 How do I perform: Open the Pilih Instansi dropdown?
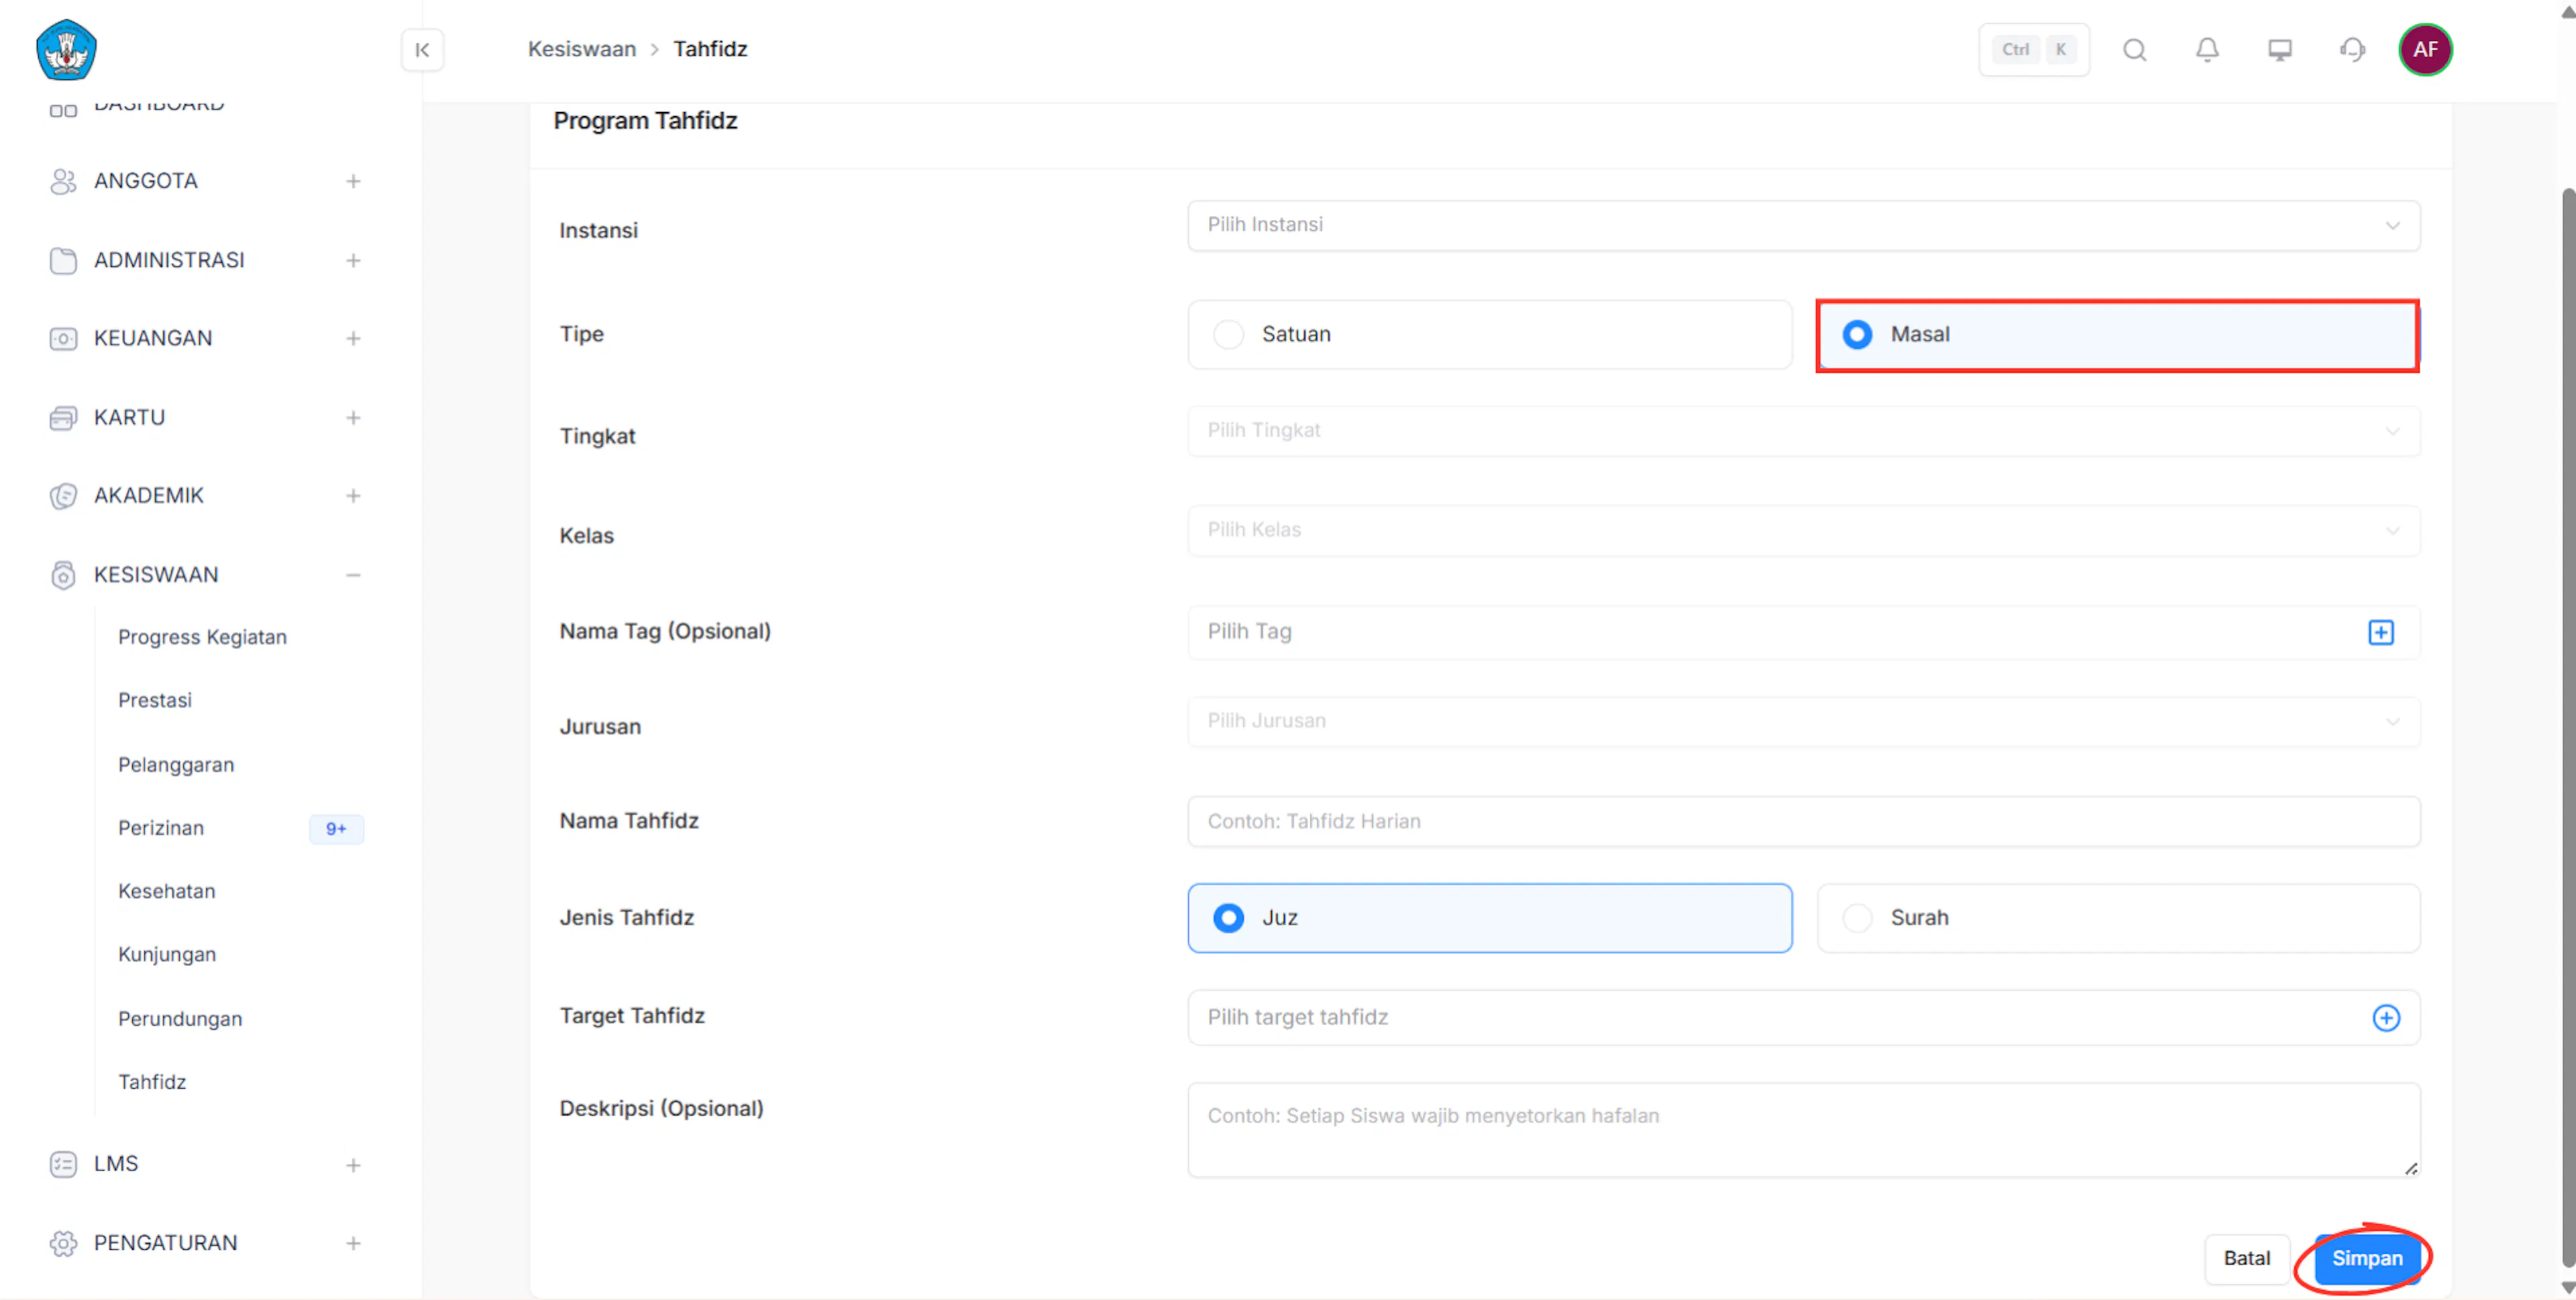(x=1803, y=226)
